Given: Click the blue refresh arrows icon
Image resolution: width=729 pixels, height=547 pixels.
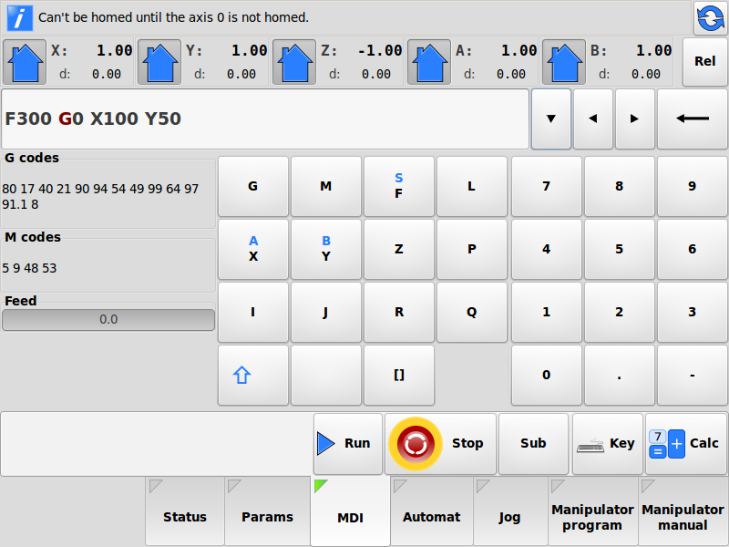Looking at the screenshot, I should 711,18.
